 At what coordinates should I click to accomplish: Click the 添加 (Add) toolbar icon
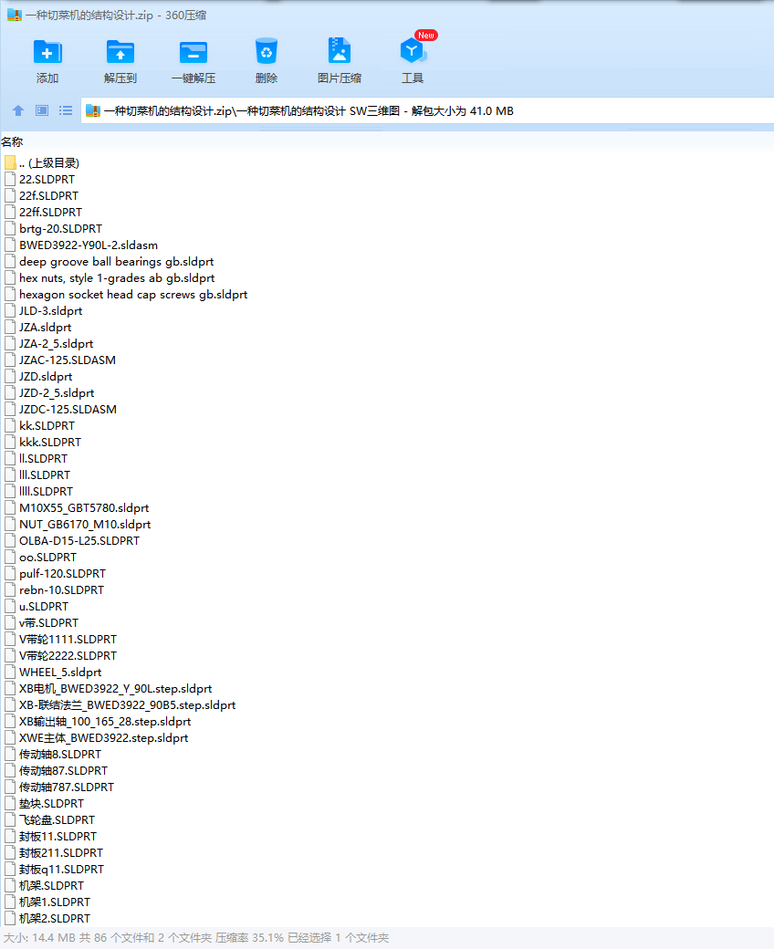click(47, 53)
